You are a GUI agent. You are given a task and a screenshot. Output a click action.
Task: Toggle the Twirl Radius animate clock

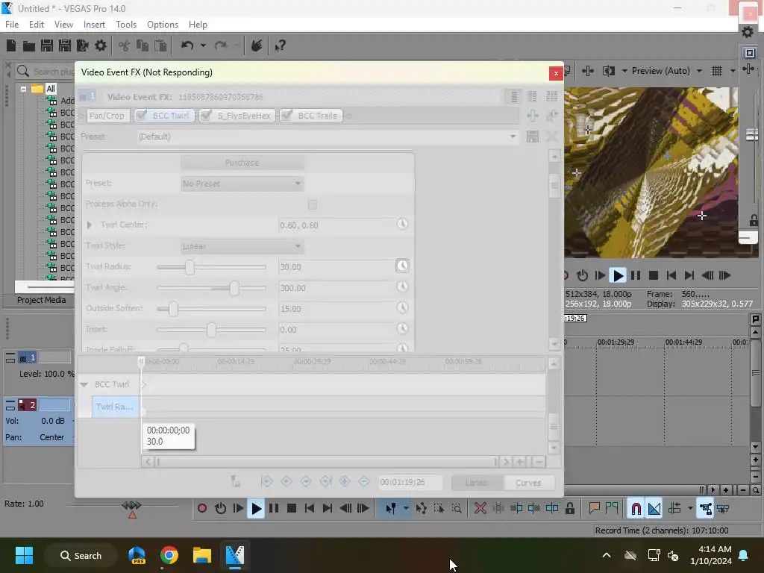click(402, 266)
